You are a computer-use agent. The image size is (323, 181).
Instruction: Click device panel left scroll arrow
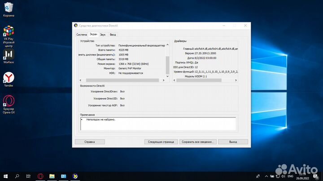[x=81, y=80]
